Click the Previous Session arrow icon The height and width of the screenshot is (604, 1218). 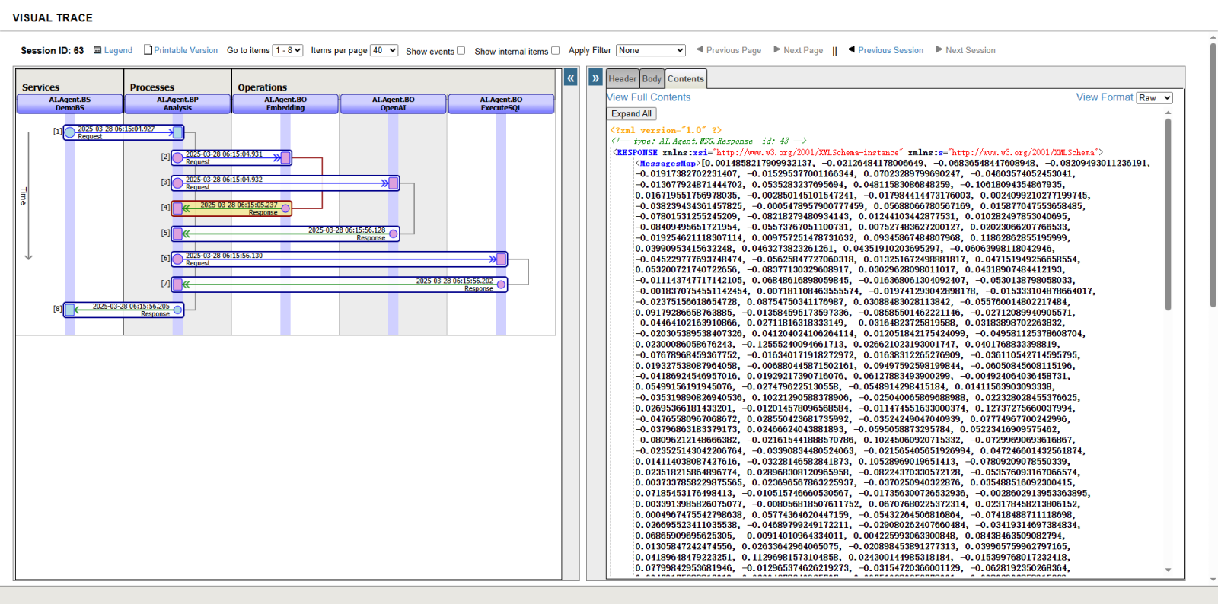pyautogui.click(x=851, y=49)
